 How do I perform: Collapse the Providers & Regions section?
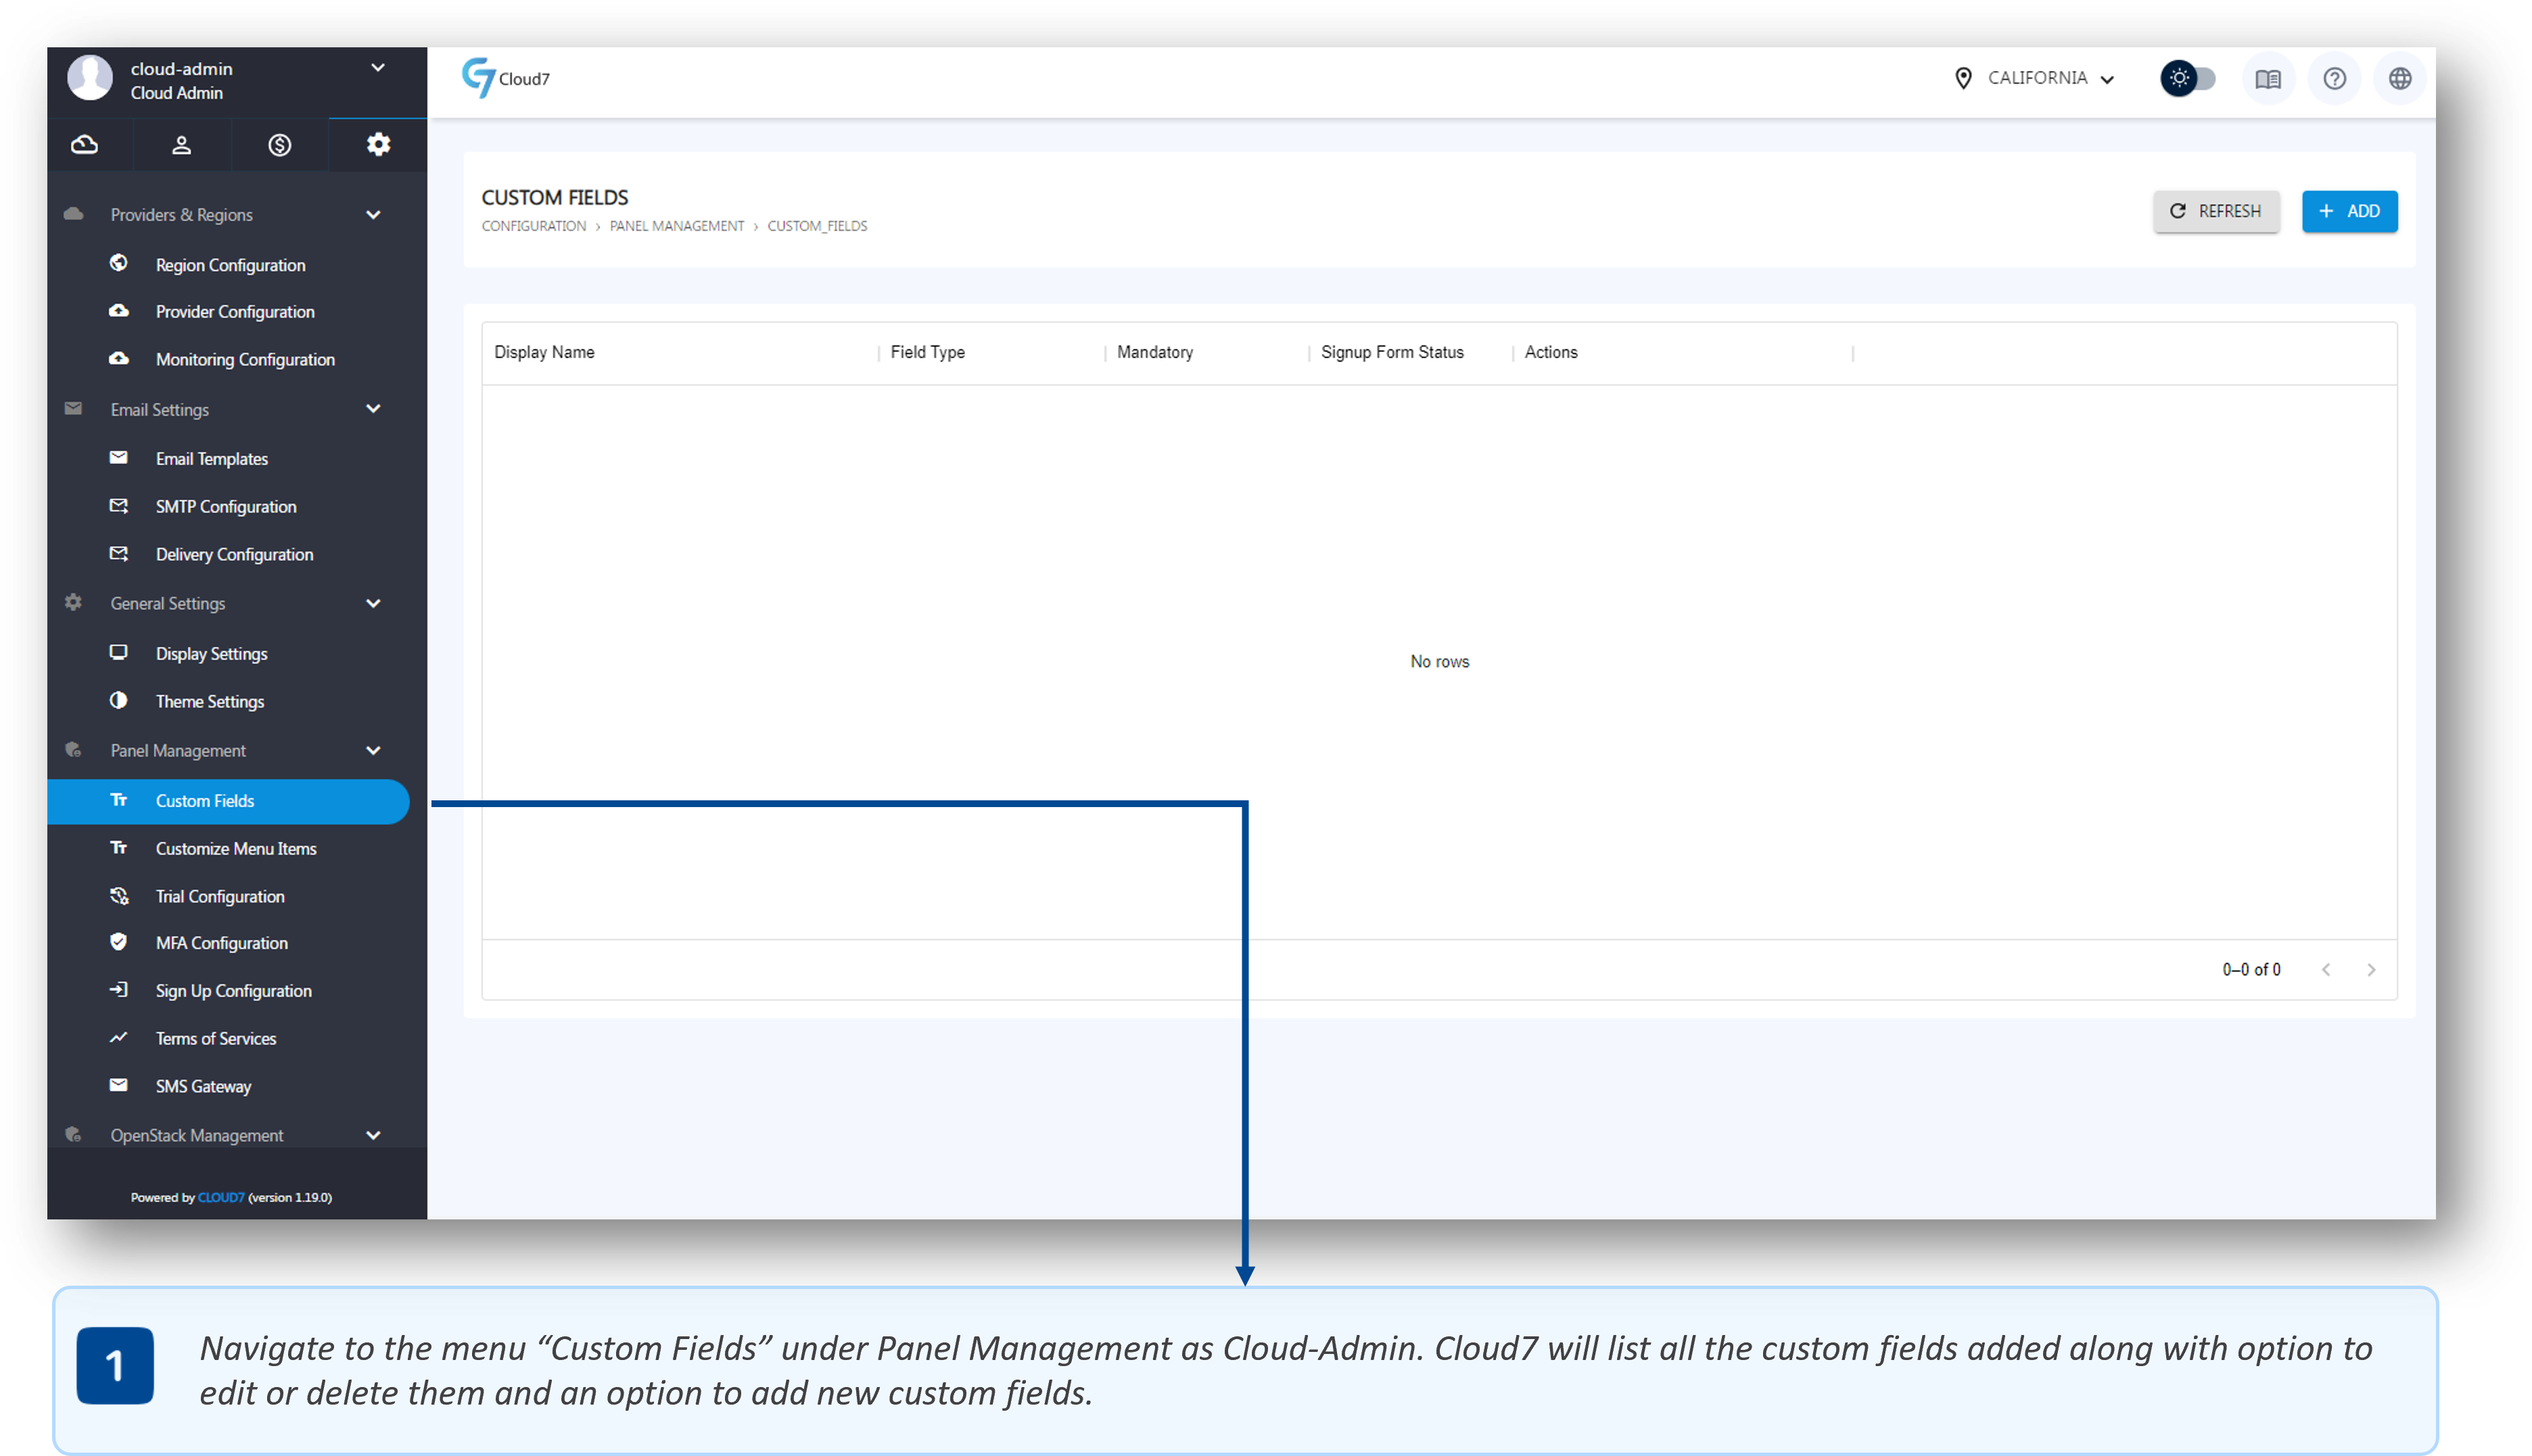[373, 215]
